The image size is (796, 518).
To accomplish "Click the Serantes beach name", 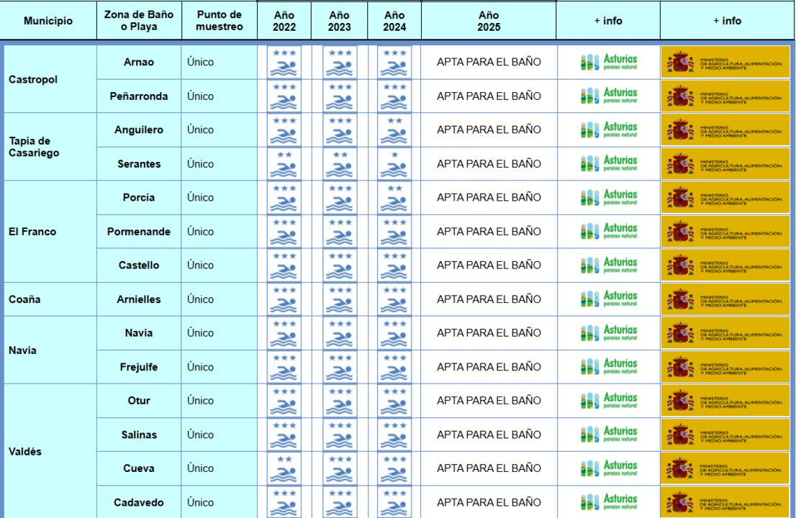I will pyautogui.click(x=139, y=164).
